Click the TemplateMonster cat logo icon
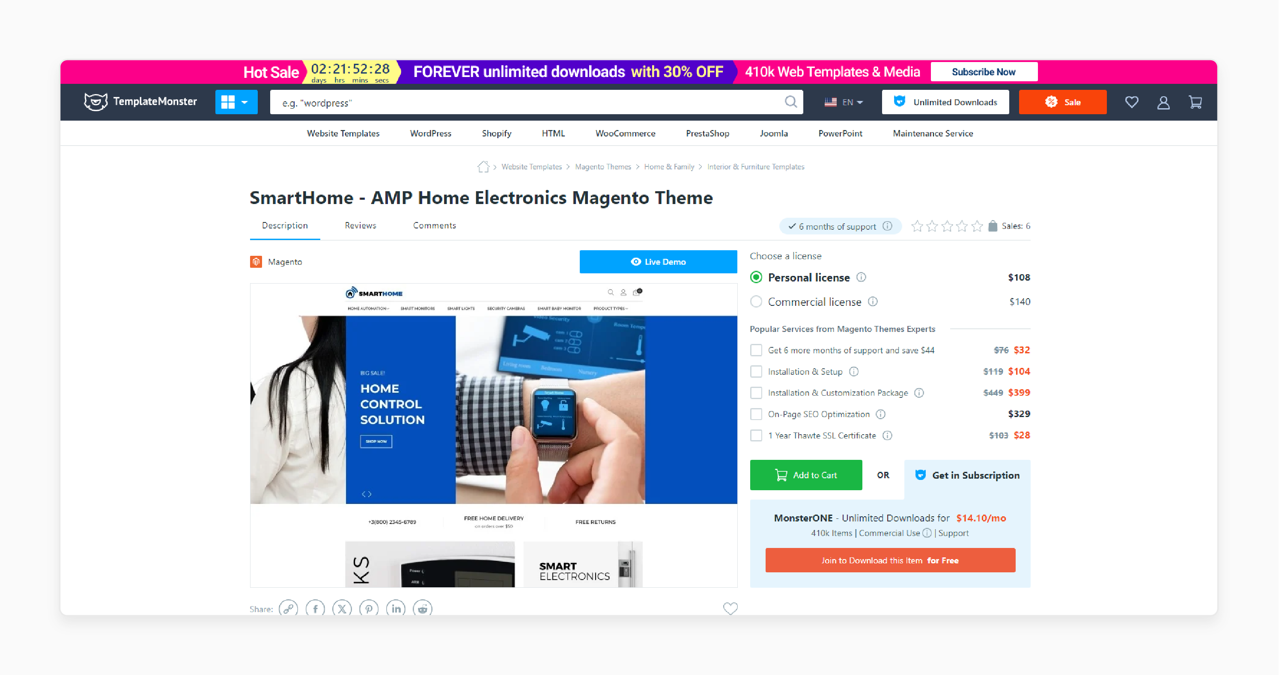1279x675 pixels. pyautogui.click(x=93, y=103)
